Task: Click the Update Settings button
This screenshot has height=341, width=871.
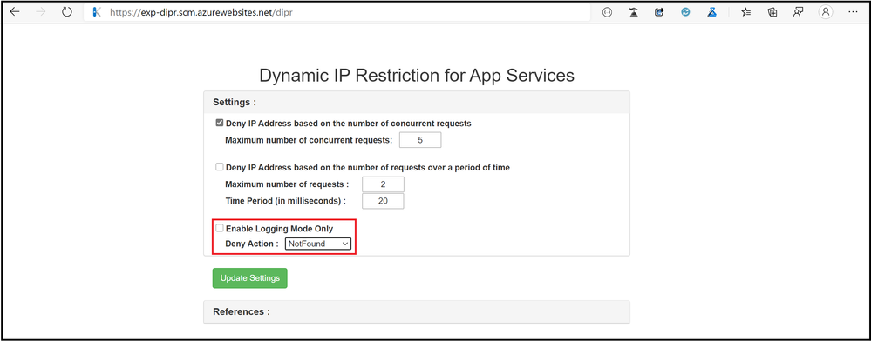Action: 250,278
